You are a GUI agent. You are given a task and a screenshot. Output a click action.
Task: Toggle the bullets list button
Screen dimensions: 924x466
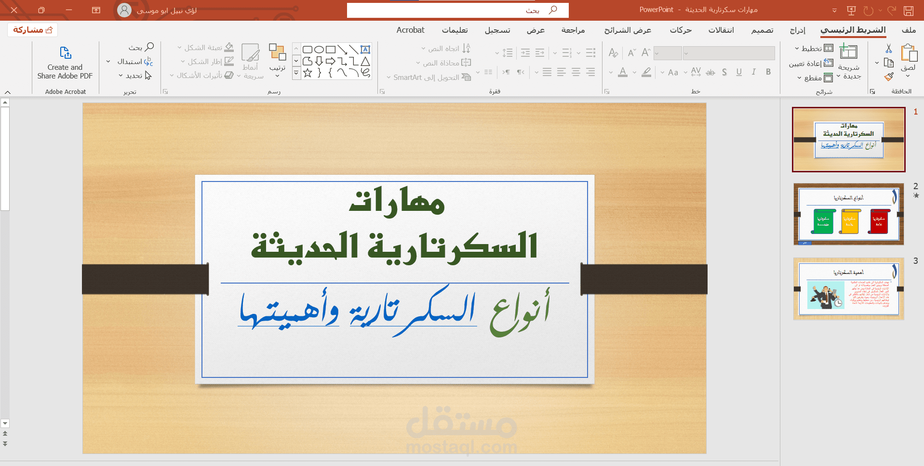(x=591, y=52)
